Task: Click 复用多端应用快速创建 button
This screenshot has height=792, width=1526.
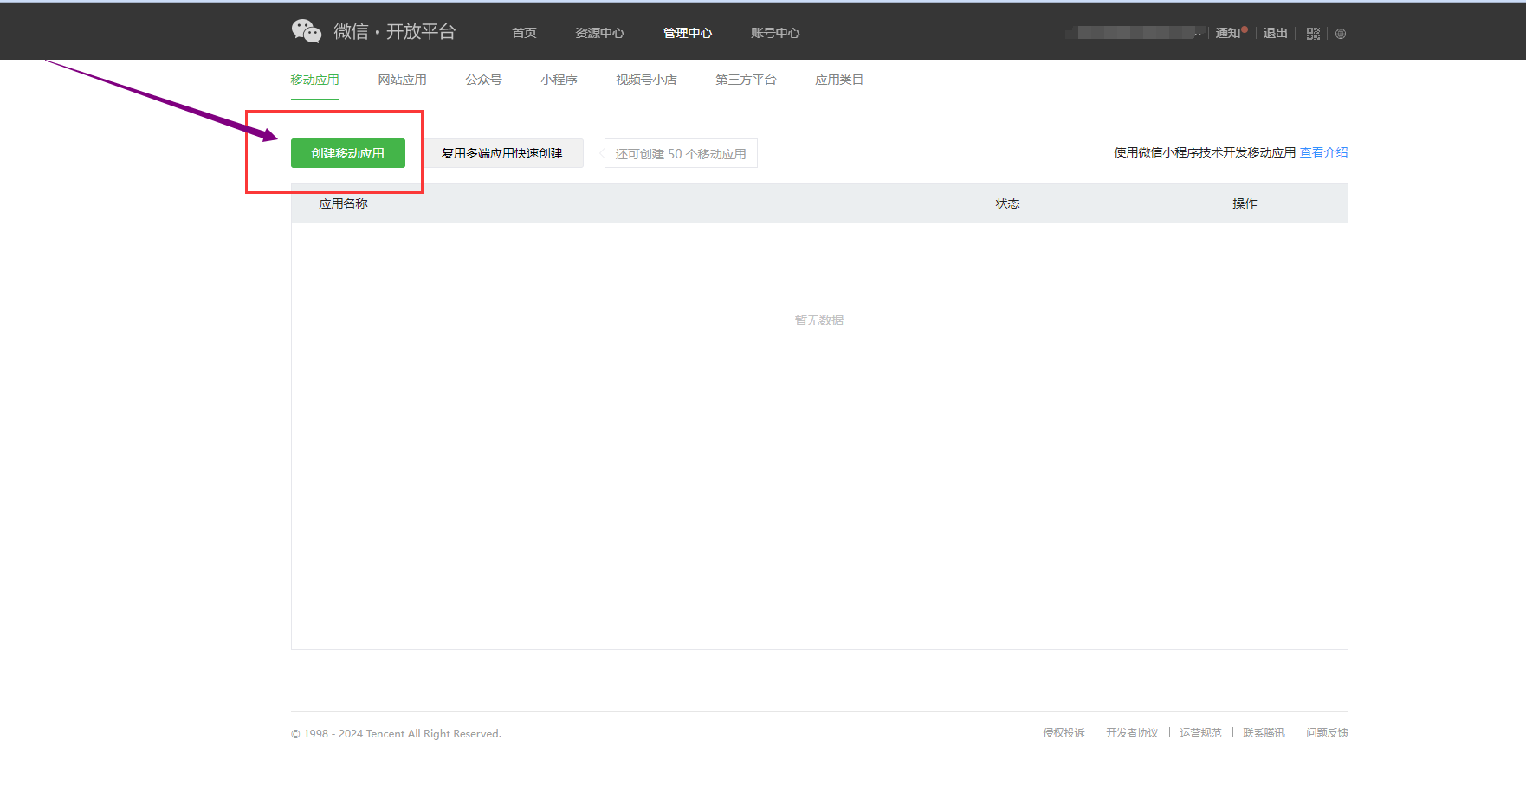Action: (x=502, y=153)
